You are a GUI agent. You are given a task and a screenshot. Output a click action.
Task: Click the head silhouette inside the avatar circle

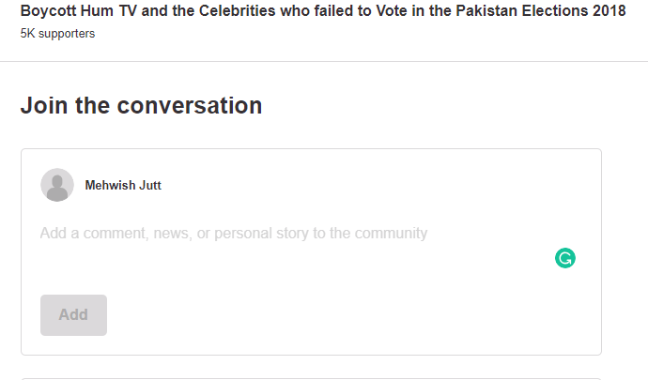click(57, 182)
